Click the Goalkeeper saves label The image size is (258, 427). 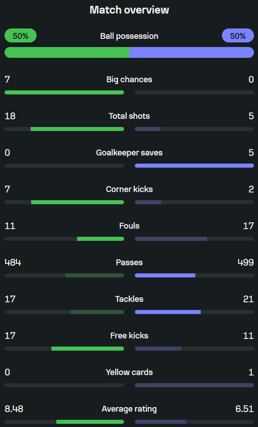tap(129, 153)
